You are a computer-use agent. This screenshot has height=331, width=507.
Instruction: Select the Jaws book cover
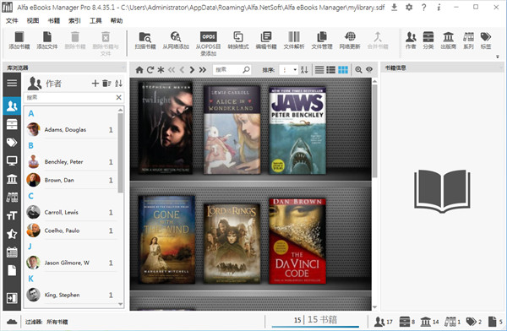point(297,131)
